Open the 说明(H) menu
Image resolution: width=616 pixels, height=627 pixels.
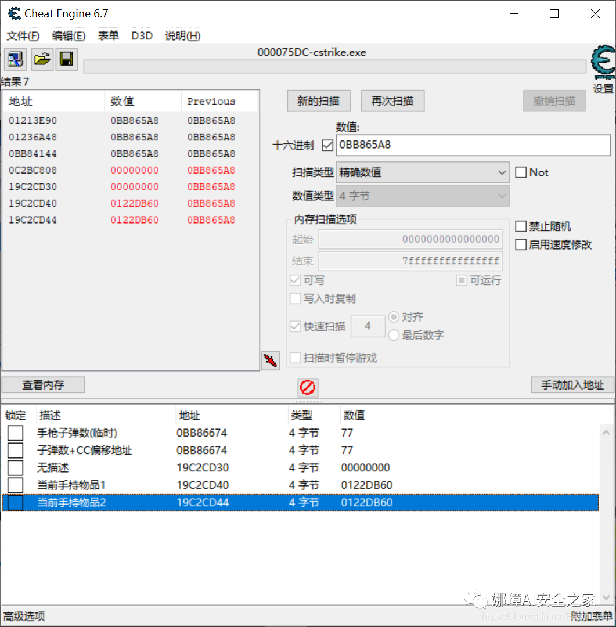click(x=182, y=36)
